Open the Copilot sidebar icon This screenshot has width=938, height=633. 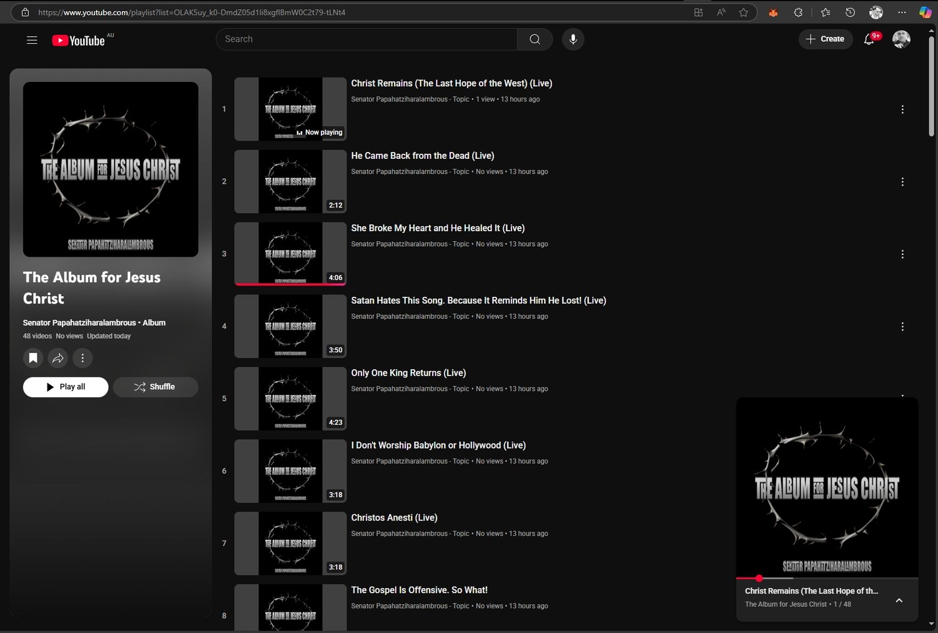click(x=925, y=12)
